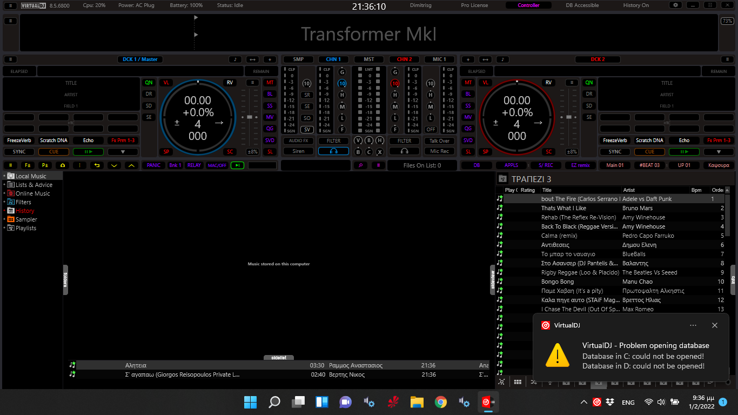The image size is (738, 415).
Task: Toggle the MIC 1 OFF switch
Action: 431,130
